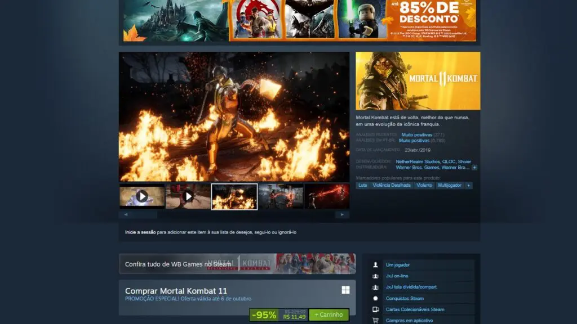Click the Conquistas Steam achievements icon
577x324 pixels.
pyautogui.click(x=376, y=298)
